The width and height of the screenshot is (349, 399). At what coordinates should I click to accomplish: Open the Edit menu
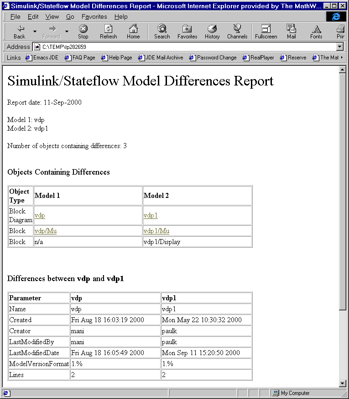(33, 17)
